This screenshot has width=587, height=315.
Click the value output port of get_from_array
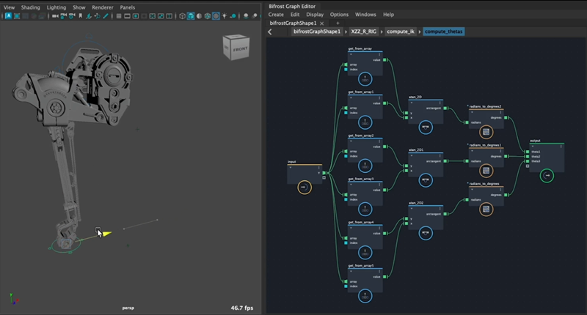tap(384, 60)
